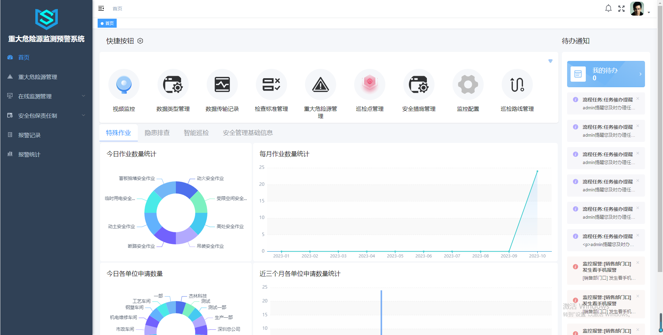Toggle fullscreen mode icon
This screenshot has width=663, height=335.
(621, 9)
